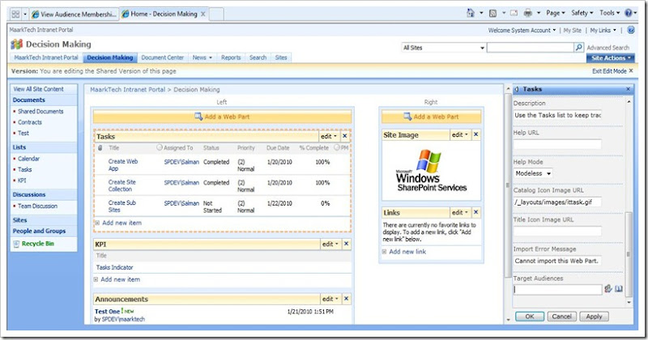Close the Tasks tool pane

point(629,88)
